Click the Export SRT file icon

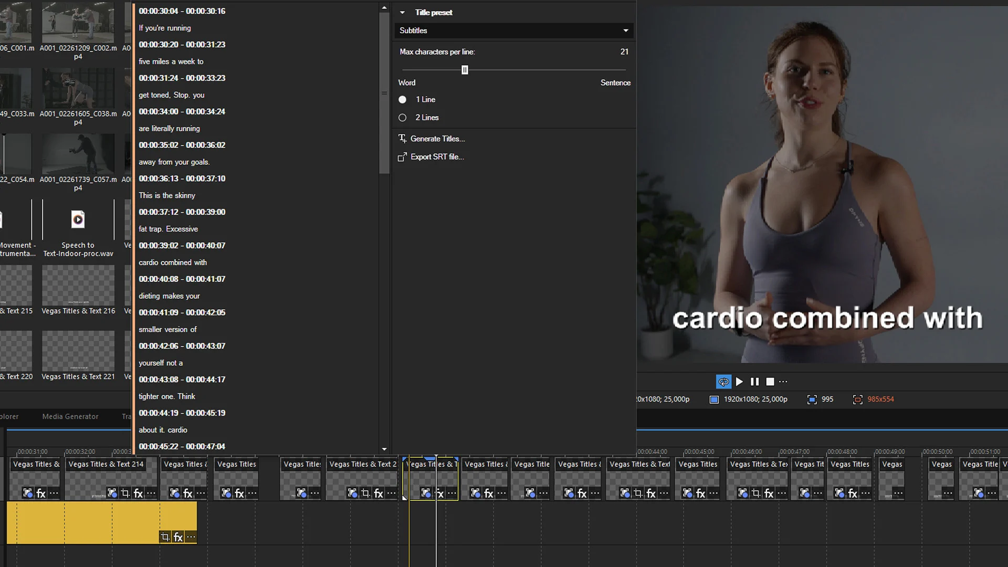coord(402,157)
